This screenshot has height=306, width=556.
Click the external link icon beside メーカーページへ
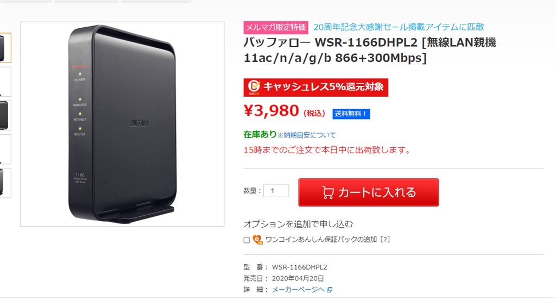click(330, 290)
